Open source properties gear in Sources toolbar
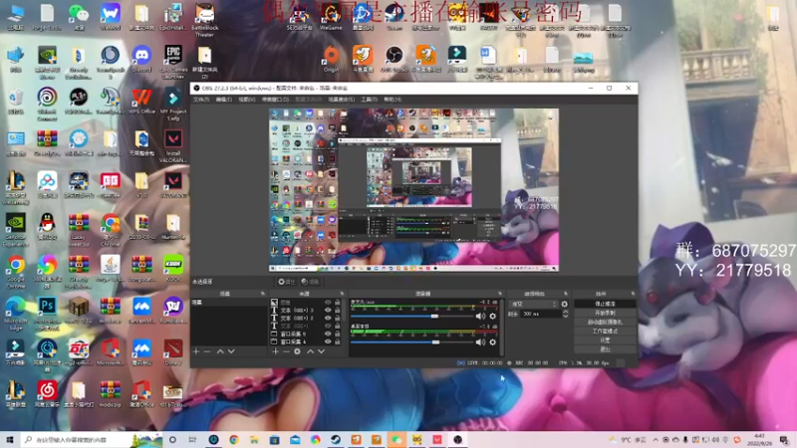This screenshot has height=448, width=797. point(297,351)
